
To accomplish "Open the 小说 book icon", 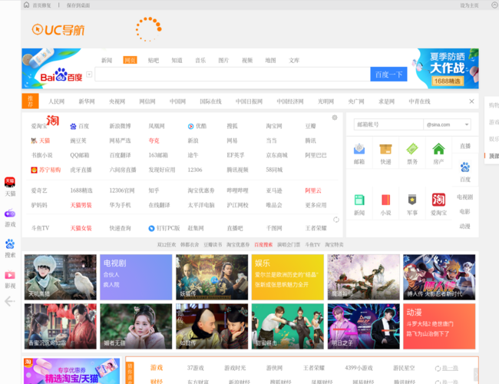I will click(x=385, y=200).
